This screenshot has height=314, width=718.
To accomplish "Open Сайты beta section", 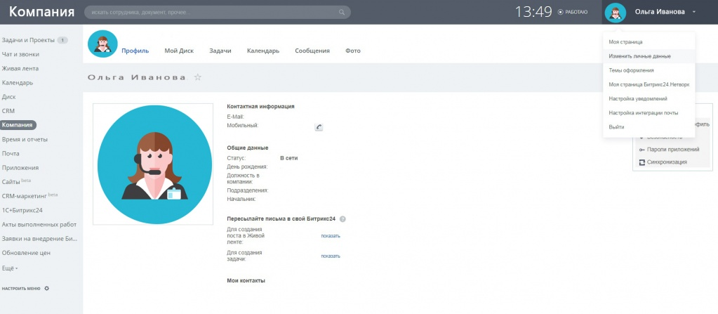I will pos(16,181).
